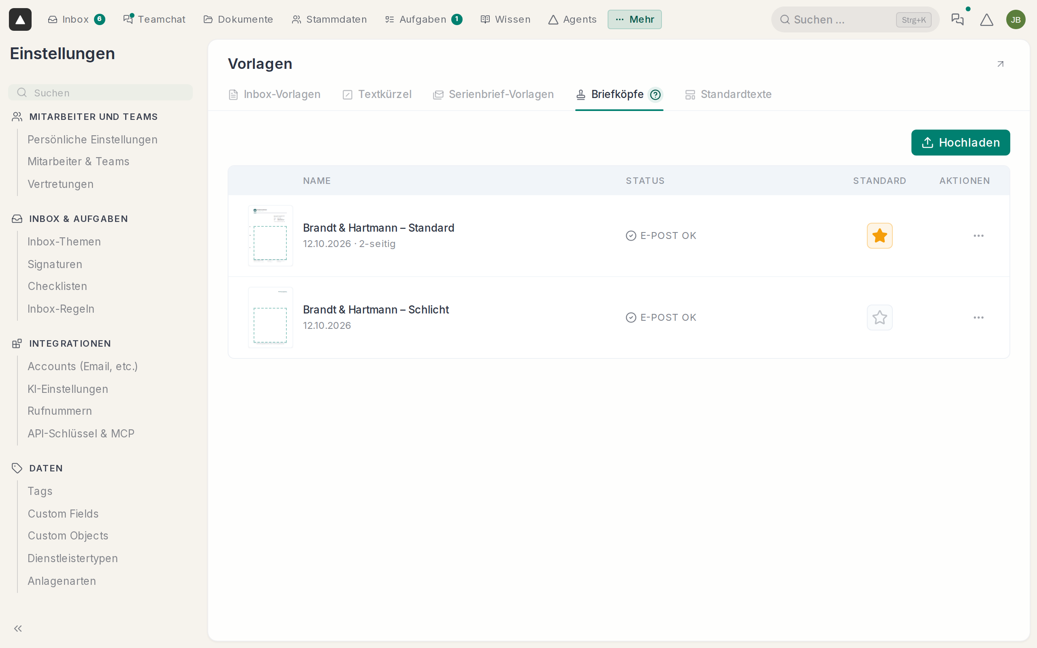Open the expand arrow icon in Vorlagen header

coord(1001,64)
